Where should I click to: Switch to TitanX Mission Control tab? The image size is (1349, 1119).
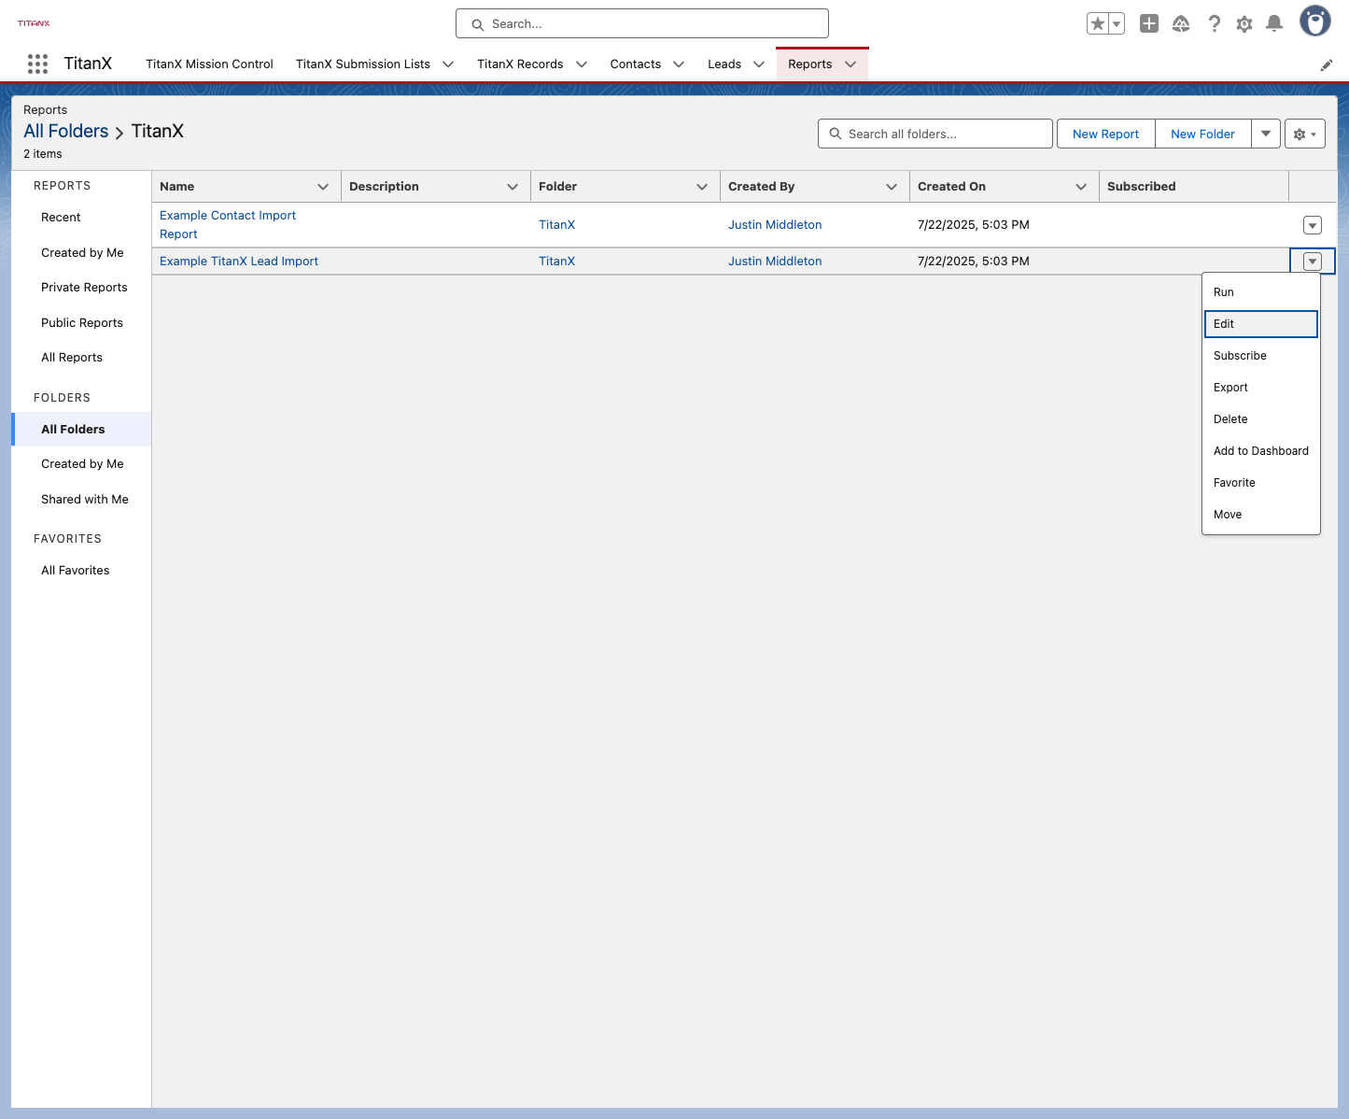coord(209,64)
